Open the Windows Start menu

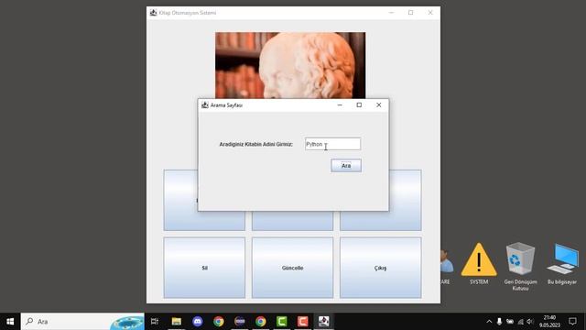point(10,322)
